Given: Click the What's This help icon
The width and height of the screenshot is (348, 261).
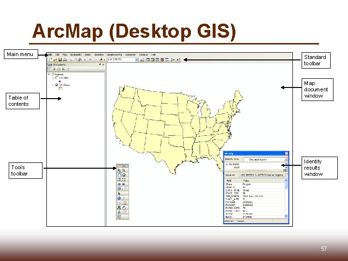Looking at the screenshot, I should pos(178,60).
